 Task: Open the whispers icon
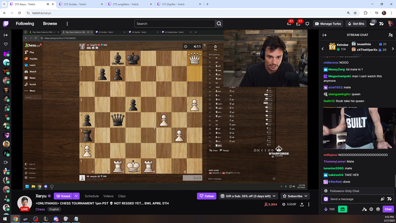click(307, 24)
